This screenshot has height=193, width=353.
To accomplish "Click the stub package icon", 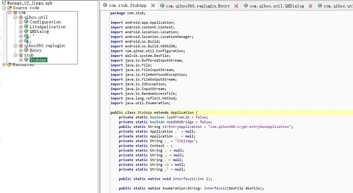I will (x=21, y=55).
